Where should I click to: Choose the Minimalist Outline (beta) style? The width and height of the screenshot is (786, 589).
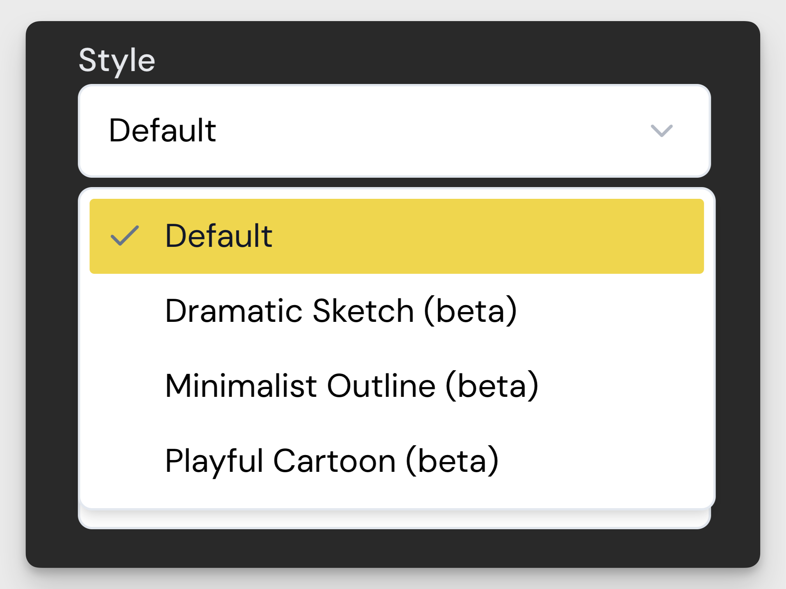tap(351, 386)
